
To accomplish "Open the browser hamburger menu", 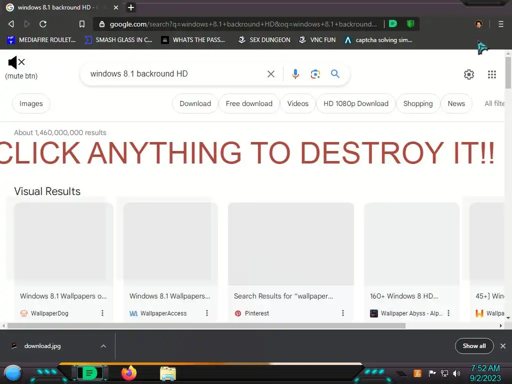I will (x=501, y=24).
